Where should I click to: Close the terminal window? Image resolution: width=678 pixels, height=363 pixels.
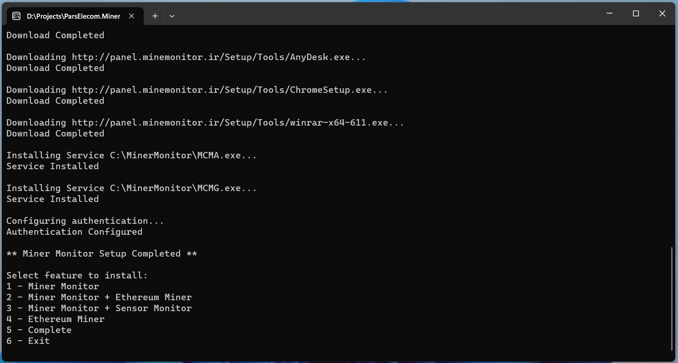(x=662, y=14)
